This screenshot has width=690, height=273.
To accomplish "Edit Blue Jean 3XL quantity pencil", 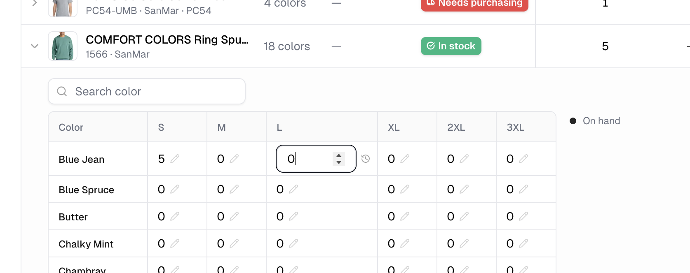I will [x=523, y=159].
